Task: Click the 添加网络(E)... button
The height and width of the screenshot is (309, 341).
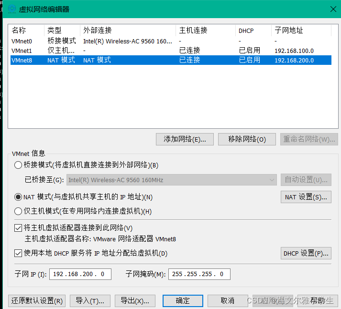Action: point(185,139)
